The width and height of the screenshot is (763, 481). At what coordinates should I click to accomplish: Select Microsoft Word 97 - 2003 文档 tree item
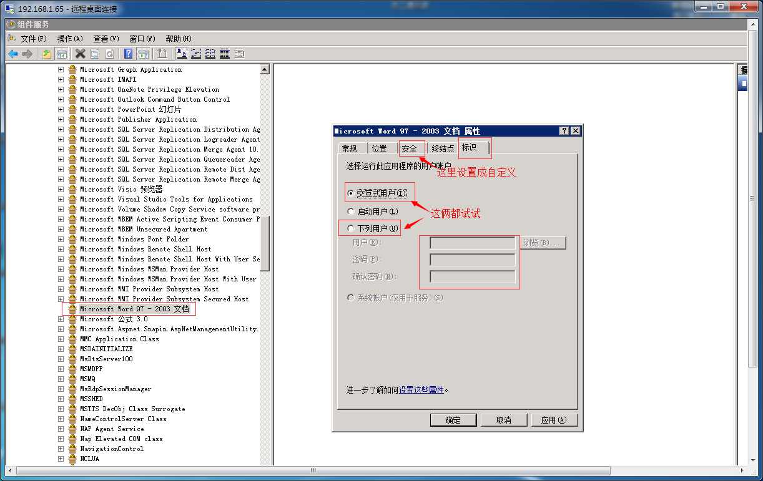[x=134, y=309]
